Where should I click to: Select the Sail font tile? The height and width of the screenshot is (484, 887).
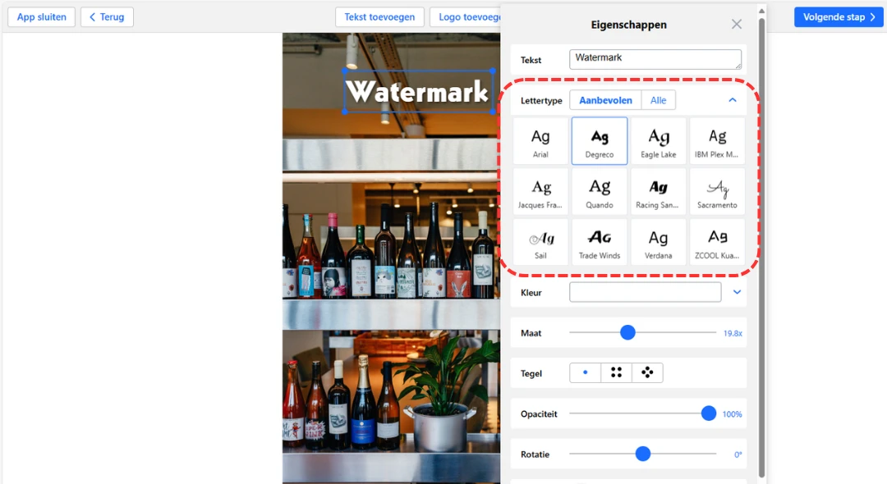[x=540, y=242]
